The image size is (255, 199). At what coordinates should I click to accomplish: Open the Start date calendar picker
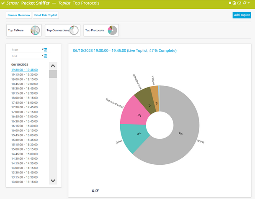click(x=46, y=50)
